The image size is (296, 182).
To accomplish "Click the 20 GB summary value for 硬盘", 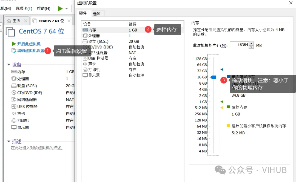I will [134, 41].
